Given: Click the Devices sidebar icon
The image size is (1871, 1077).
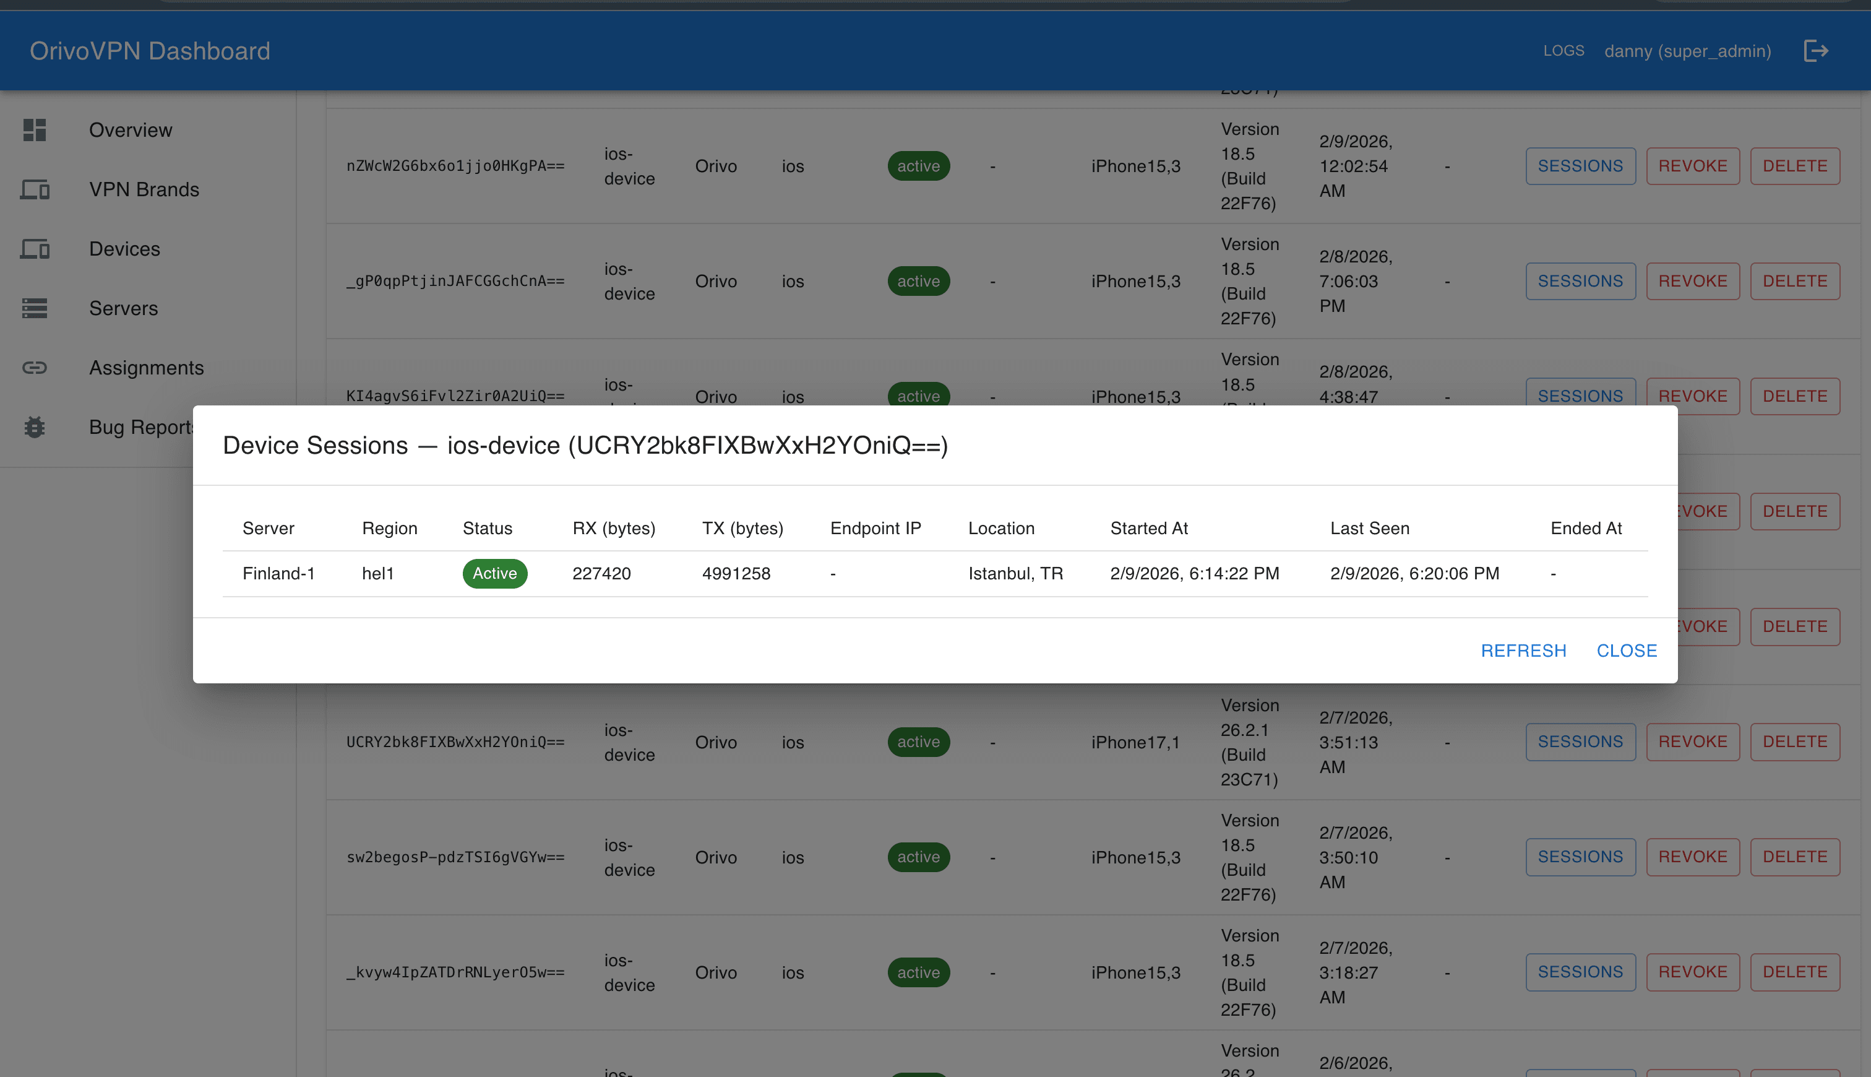Looking at the screenshot, I should (x=34, y=249).
